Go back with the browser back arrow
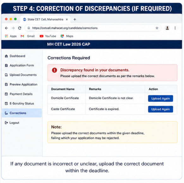 [x=6, y=28]
